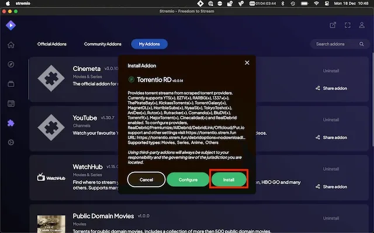Uninstall the Cinemeta addon
This screenshot has width=374, height=233.
coord(331,70)
